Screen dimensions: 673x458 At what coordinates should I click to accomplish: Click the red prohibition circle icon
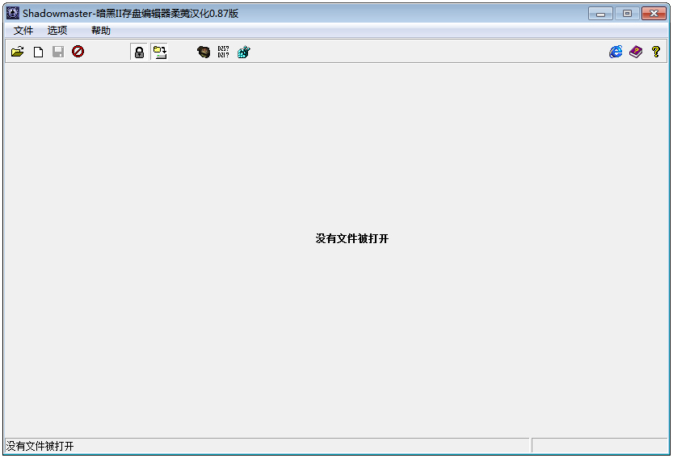78,52
